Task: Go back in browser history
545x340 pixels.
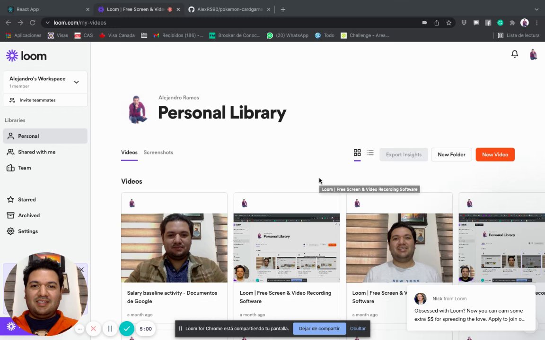Action: tap(9, 23)
